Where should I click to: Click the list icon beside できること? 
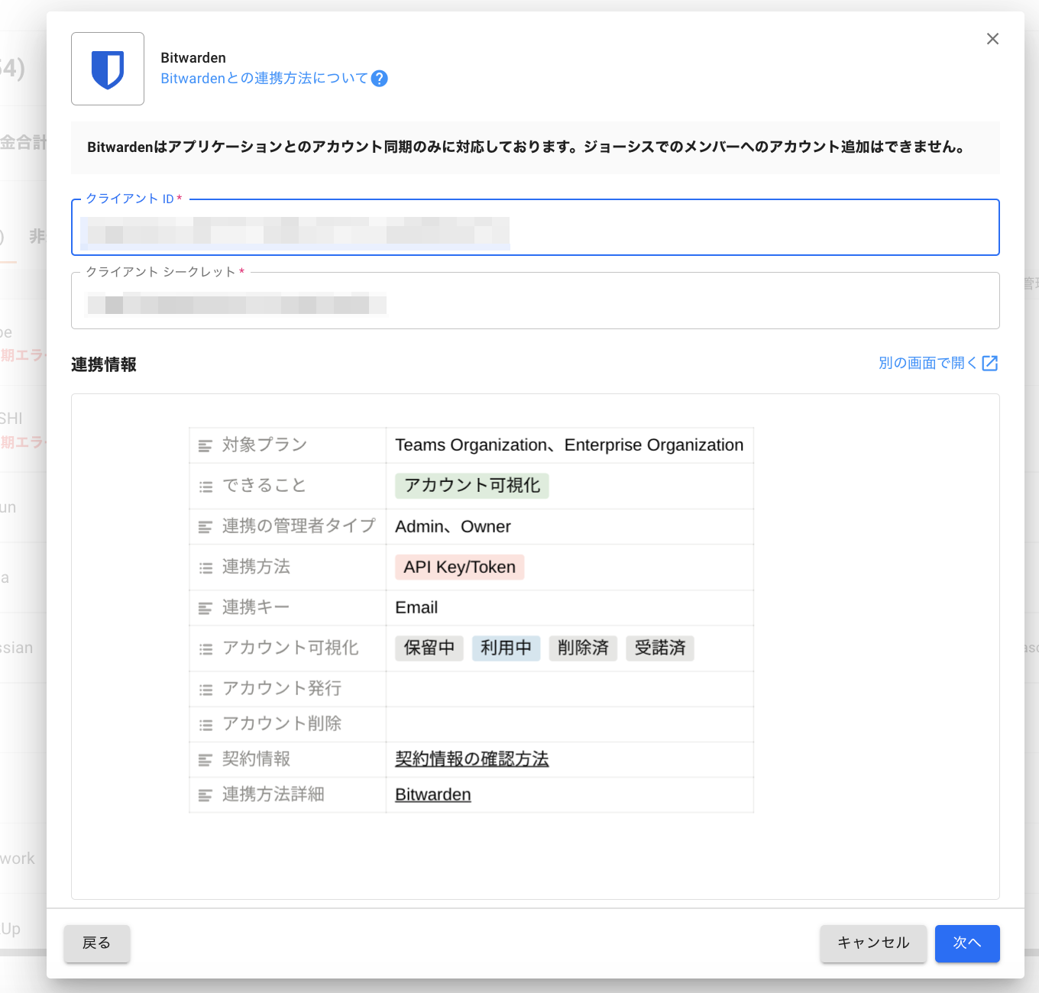click(x=206, y=487)
